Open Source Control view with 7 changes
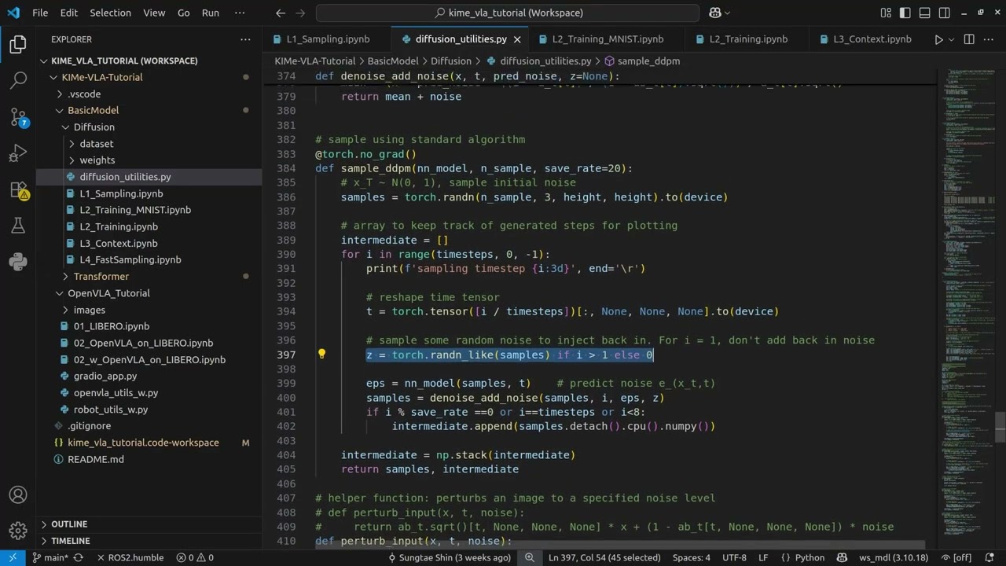 click(x=18, y=117)
